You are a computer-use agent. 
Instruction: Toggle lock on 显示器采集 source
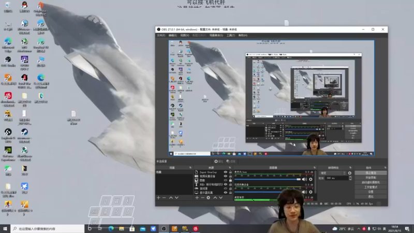coord(230,193)
